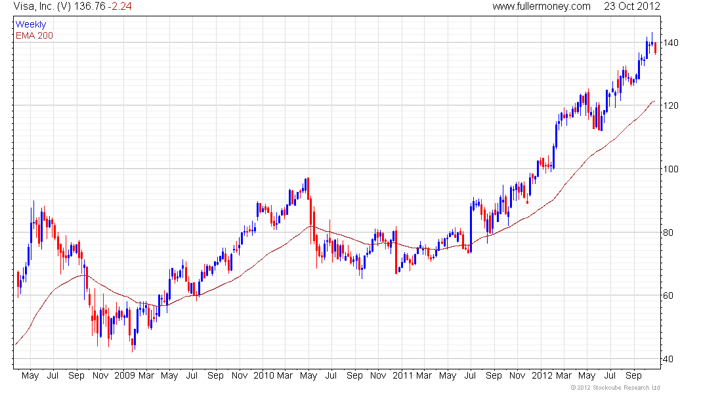The image size is (722, 393).
Task: Click the Stockcube Research Ltd copyright text
Action: pyautogui.click(x=615, y=388)
